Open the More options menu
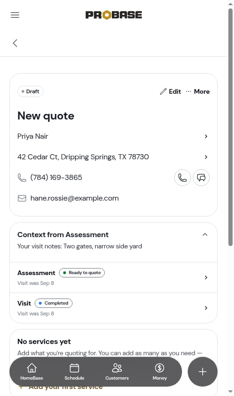This screenshot has width=234, height=396. tap(197, 91)
